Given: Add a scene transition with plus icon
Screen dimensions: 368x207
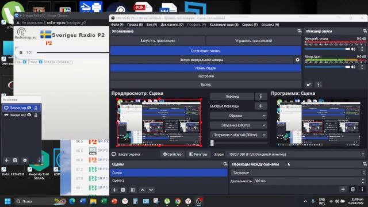Looking at the screenshot, I should pos(343,189).
